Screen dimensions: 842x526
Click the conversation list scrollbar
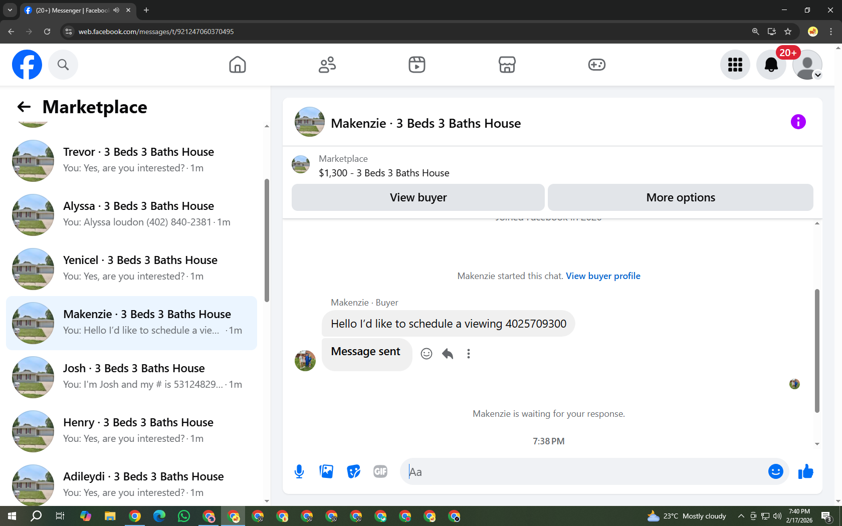[267, 240]
